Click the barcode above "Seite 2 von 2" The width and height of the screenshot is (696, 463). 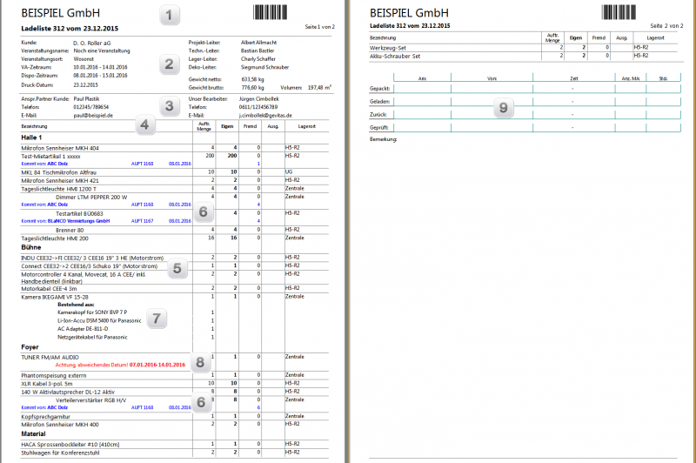click(619, 12)
